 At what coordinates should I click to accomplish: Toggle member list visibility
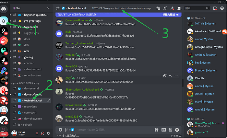(179, 8)
